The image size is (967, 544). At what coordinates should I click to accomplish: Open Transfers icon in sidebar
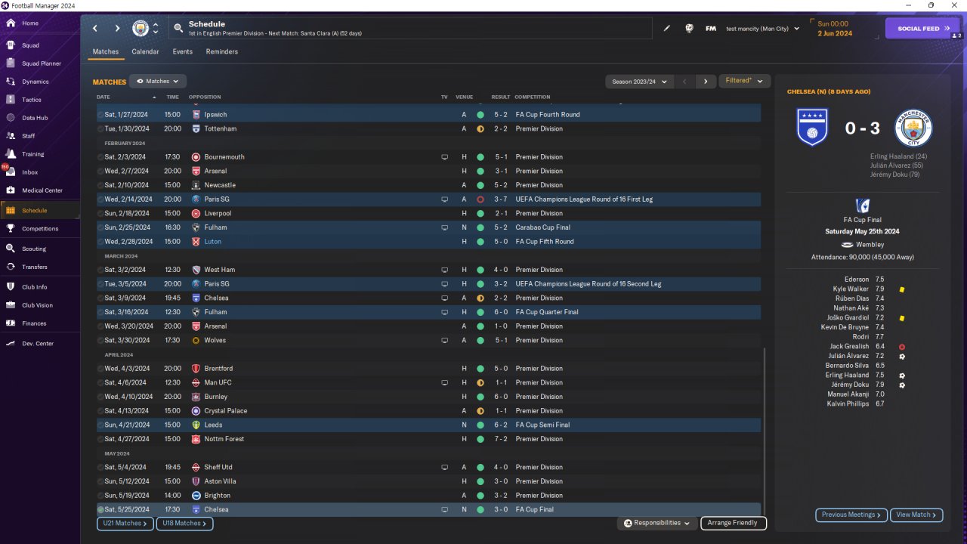click(x=11, y=267)
